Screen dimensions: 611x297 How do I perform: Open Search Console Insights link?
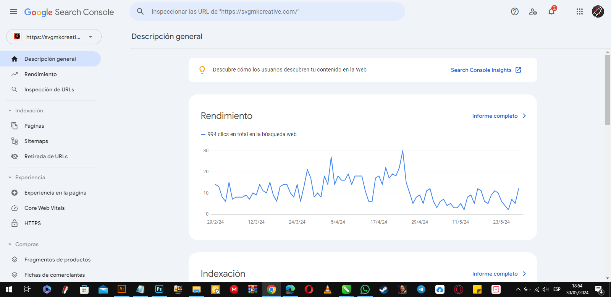[481, 70]
